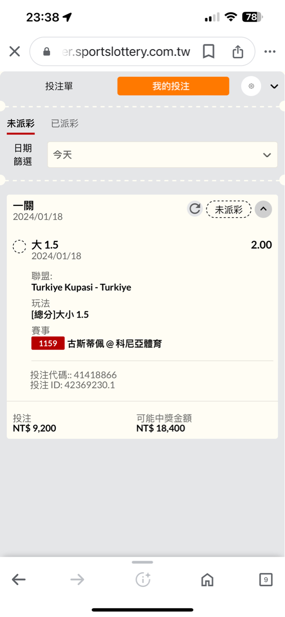
Task: Collapse the bet slip panel chevron
Action: click(274, 87)
